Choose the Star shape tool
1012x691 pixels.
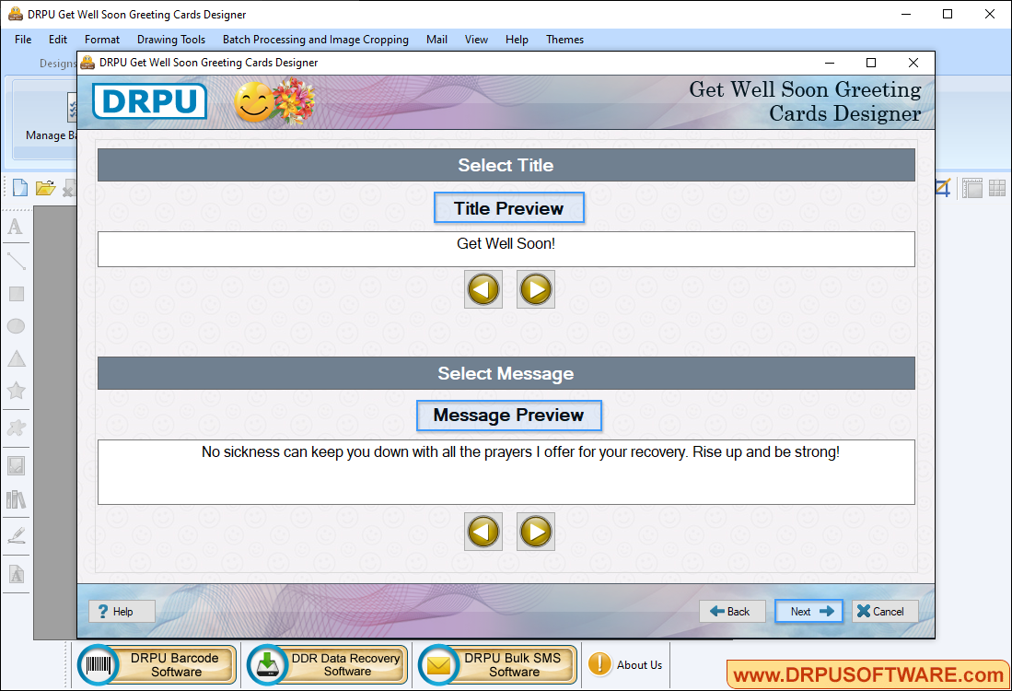(16, 391)
